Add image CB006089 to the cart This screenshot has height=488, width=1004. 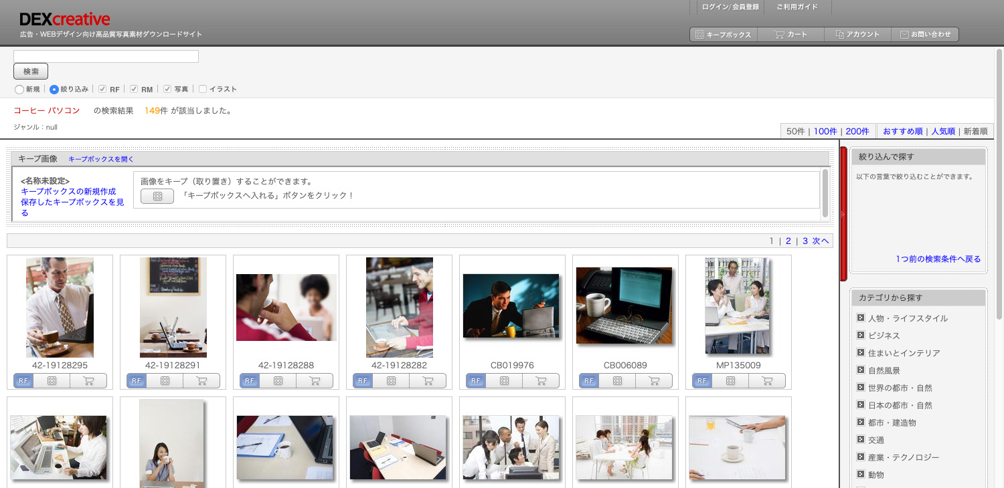tap(654, 381)
